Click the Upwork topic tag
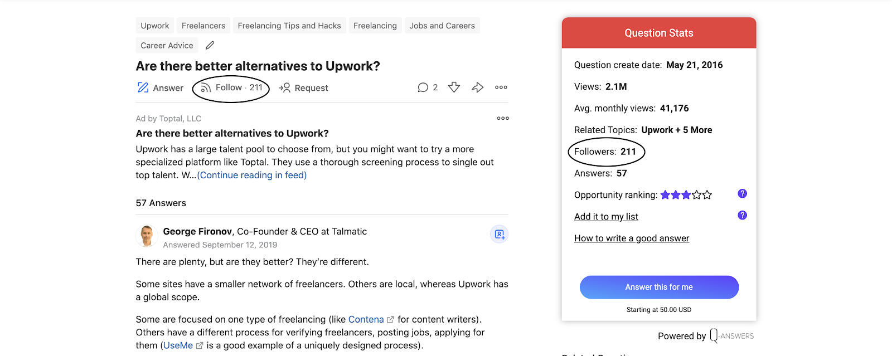This screenshot has width=892, height=356. point(155,26)
